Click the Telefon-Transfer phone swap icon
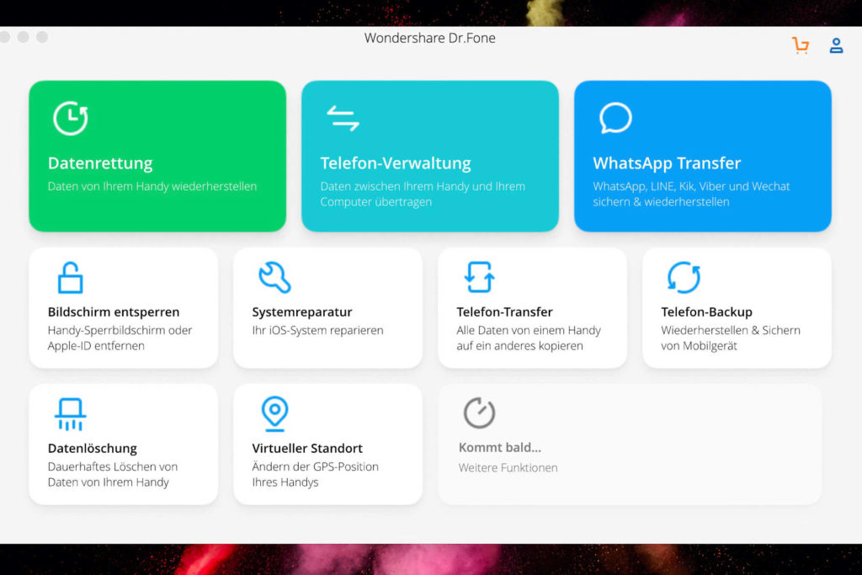Screen dimensions: 862x575 (x=479, y=277)
